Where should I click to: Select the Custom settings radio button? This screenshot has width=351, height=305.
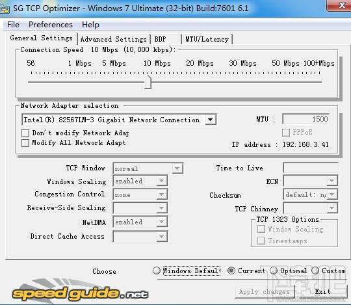coord(315,271)
